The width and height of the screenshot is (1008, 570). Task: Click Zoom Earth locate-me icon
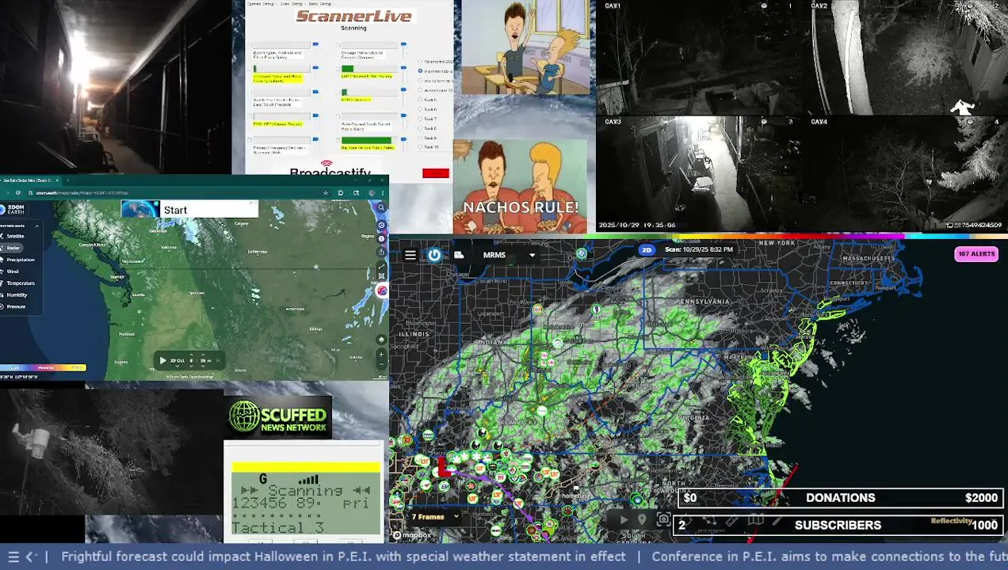381,340
